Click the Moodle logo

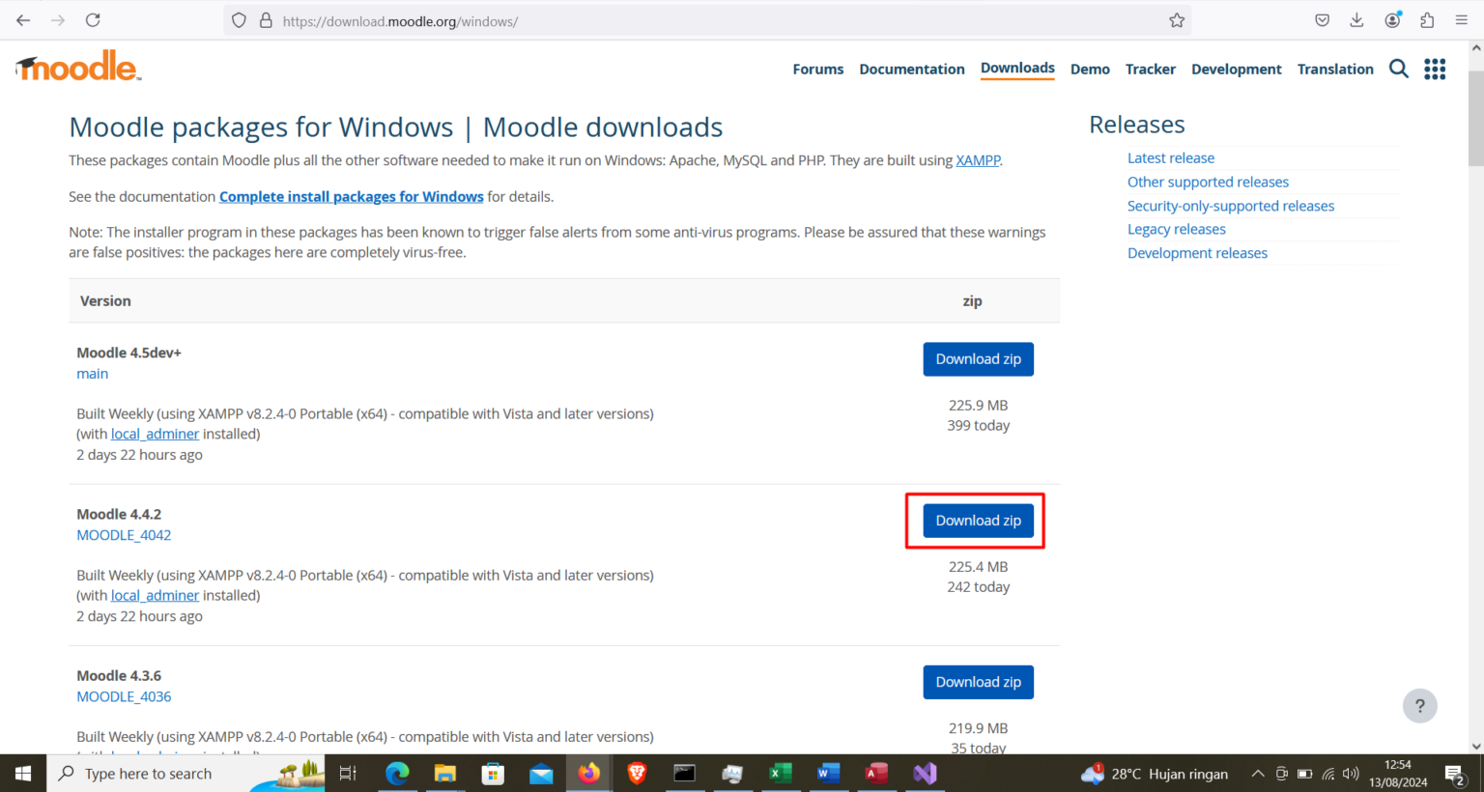click(78, 67)
